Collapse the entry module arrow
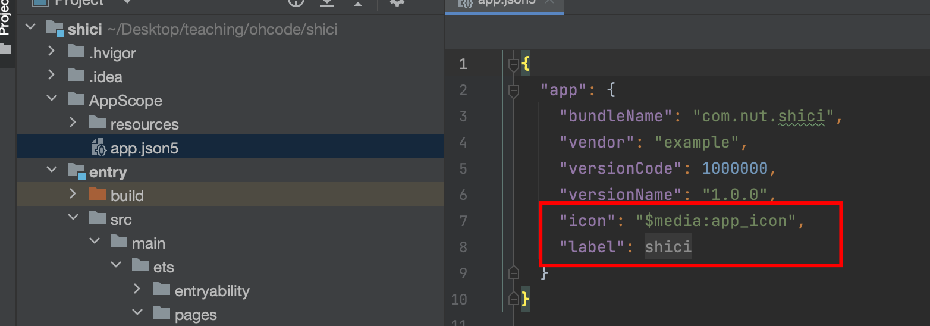The width and height of the screenshot is (930, 326). pyautogui.click(x=52, y=171)
